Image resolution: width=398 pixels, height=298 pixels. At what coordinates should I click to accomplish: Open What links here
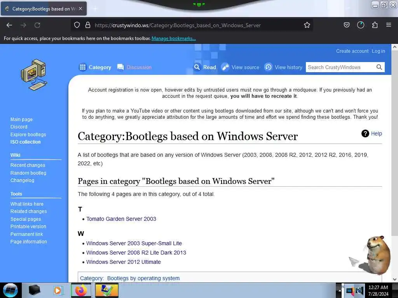(x=27, y=204)
